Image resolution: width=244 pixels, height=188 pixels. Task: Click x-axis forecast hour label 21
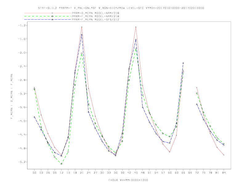point(82,173)
